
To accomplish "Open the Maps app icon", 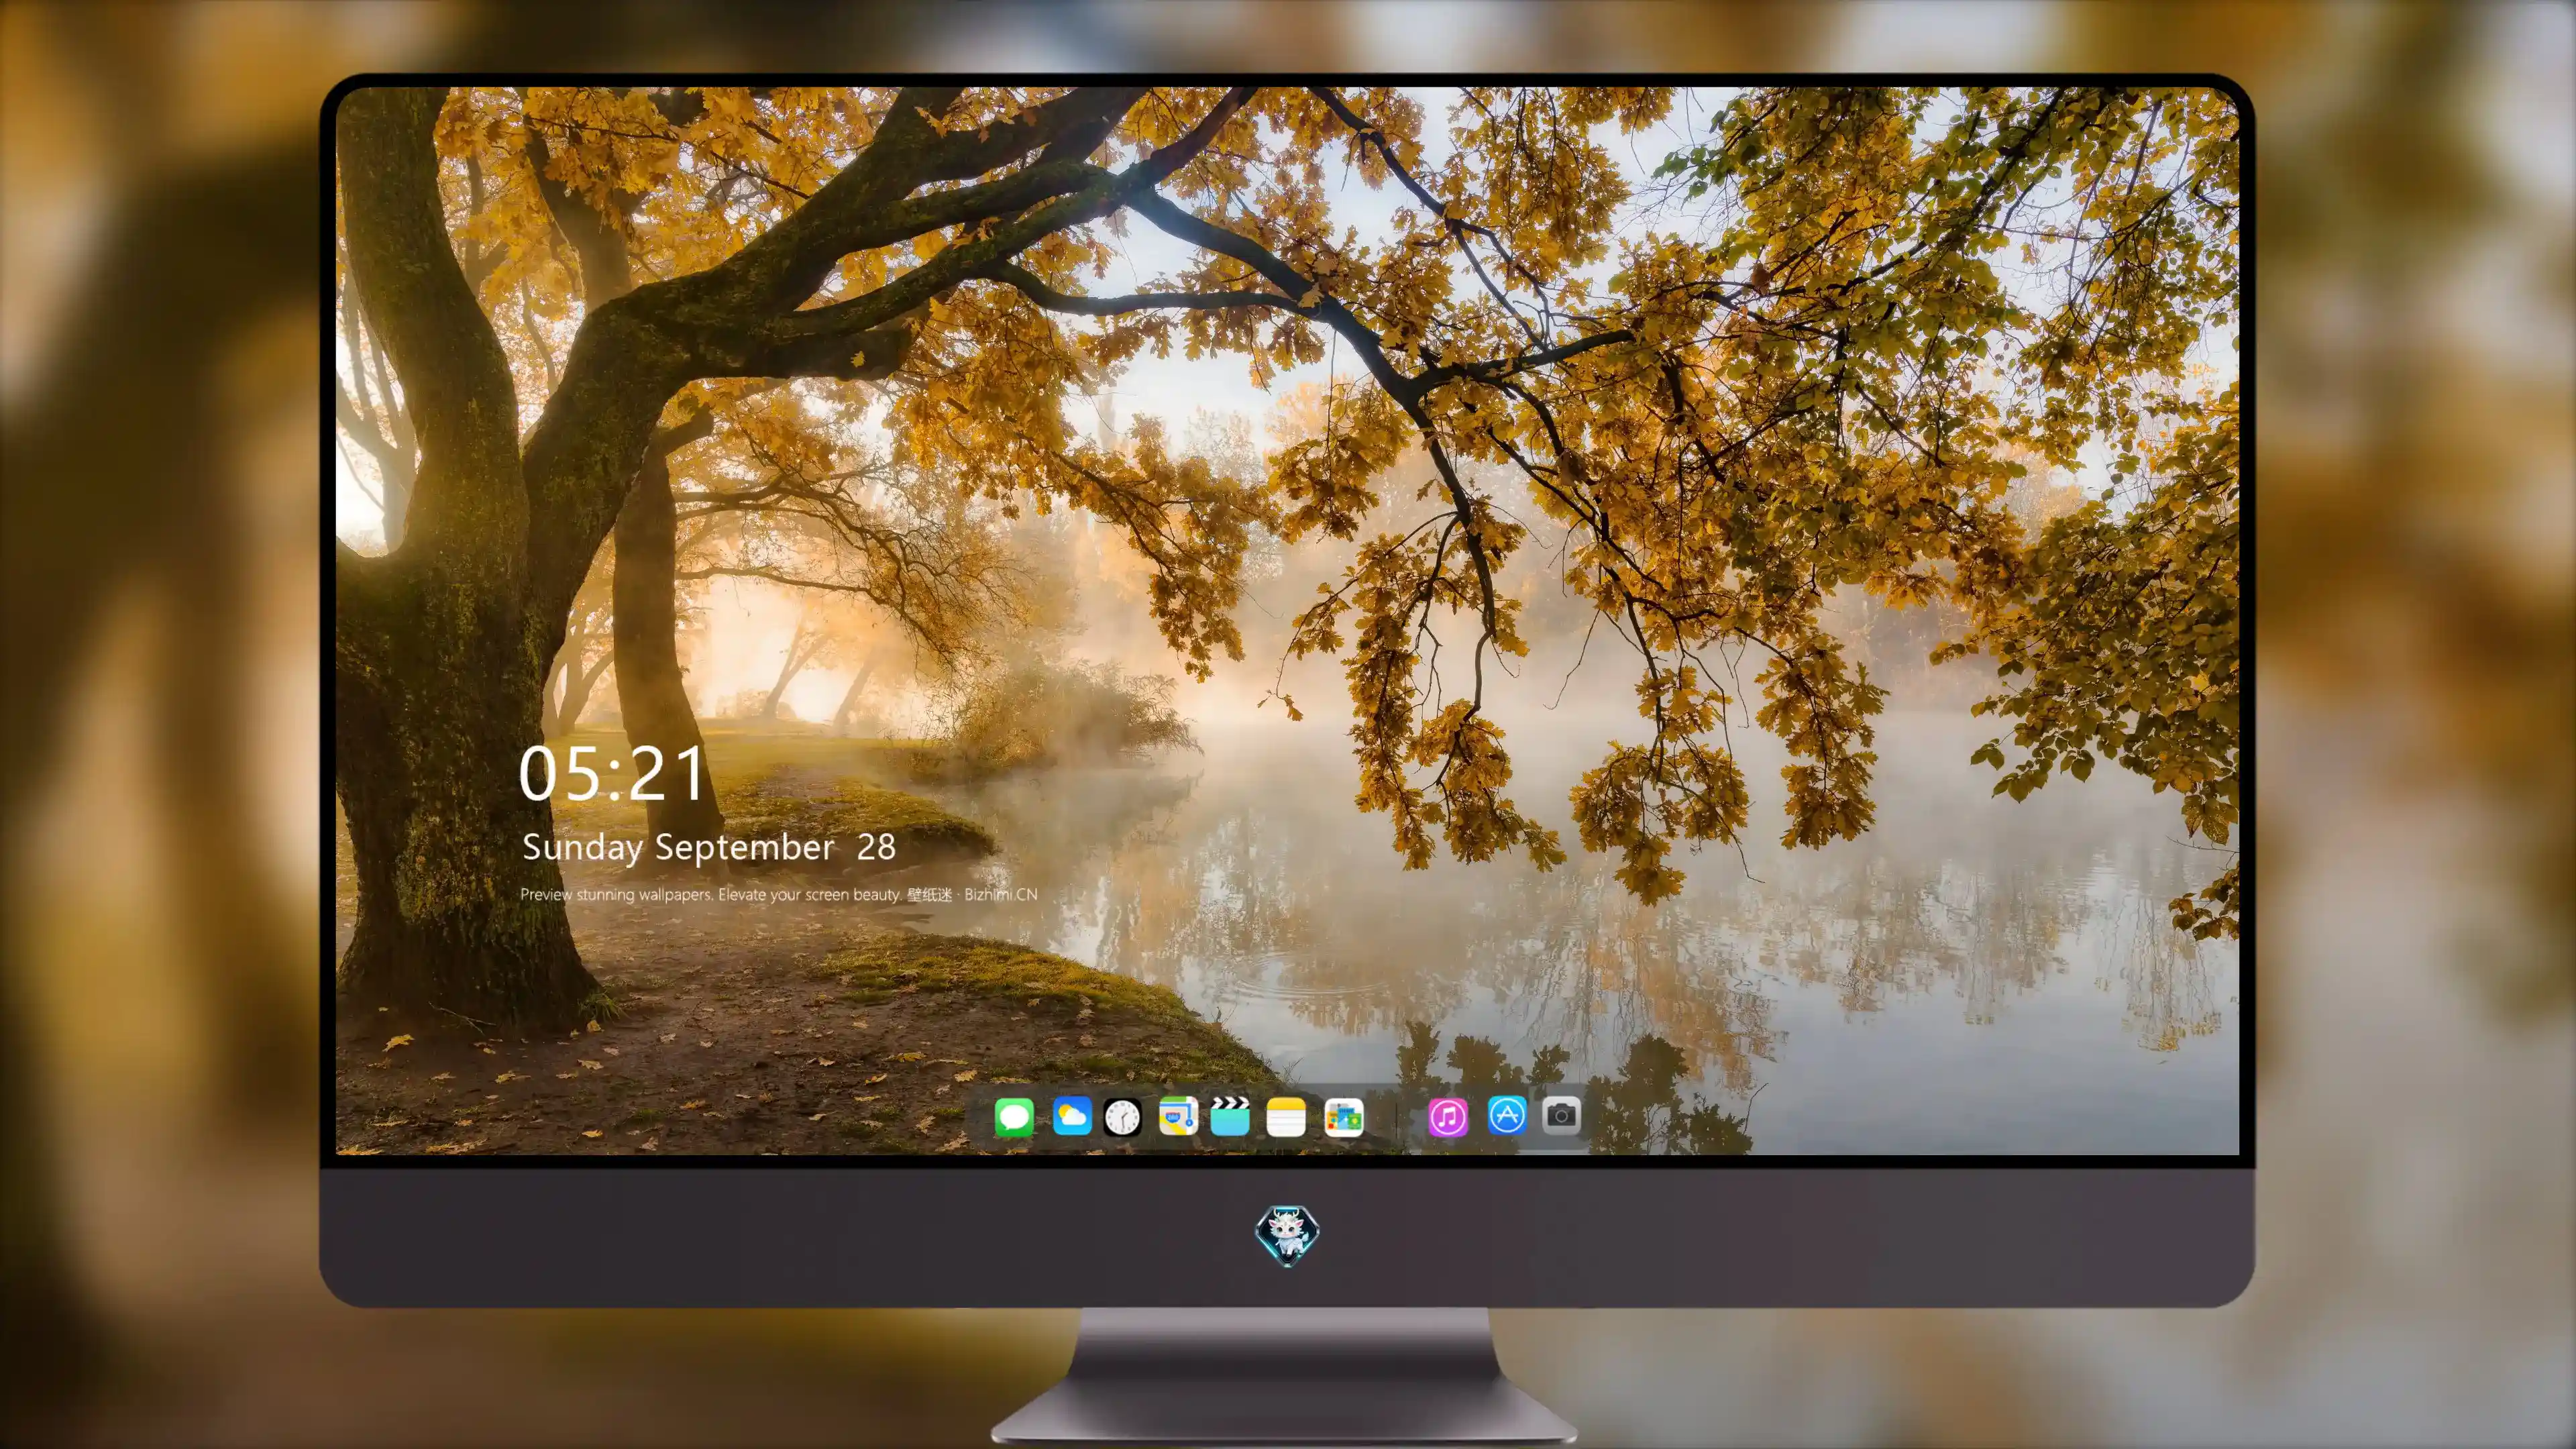I will tap(1178, 1116).
